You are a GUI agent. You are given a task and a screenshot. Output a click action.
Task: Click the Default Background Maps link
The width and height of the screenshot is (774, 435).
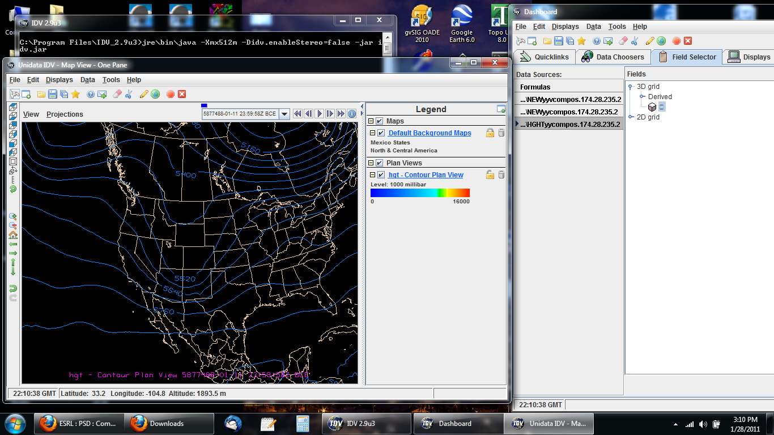tap(429, 133)
